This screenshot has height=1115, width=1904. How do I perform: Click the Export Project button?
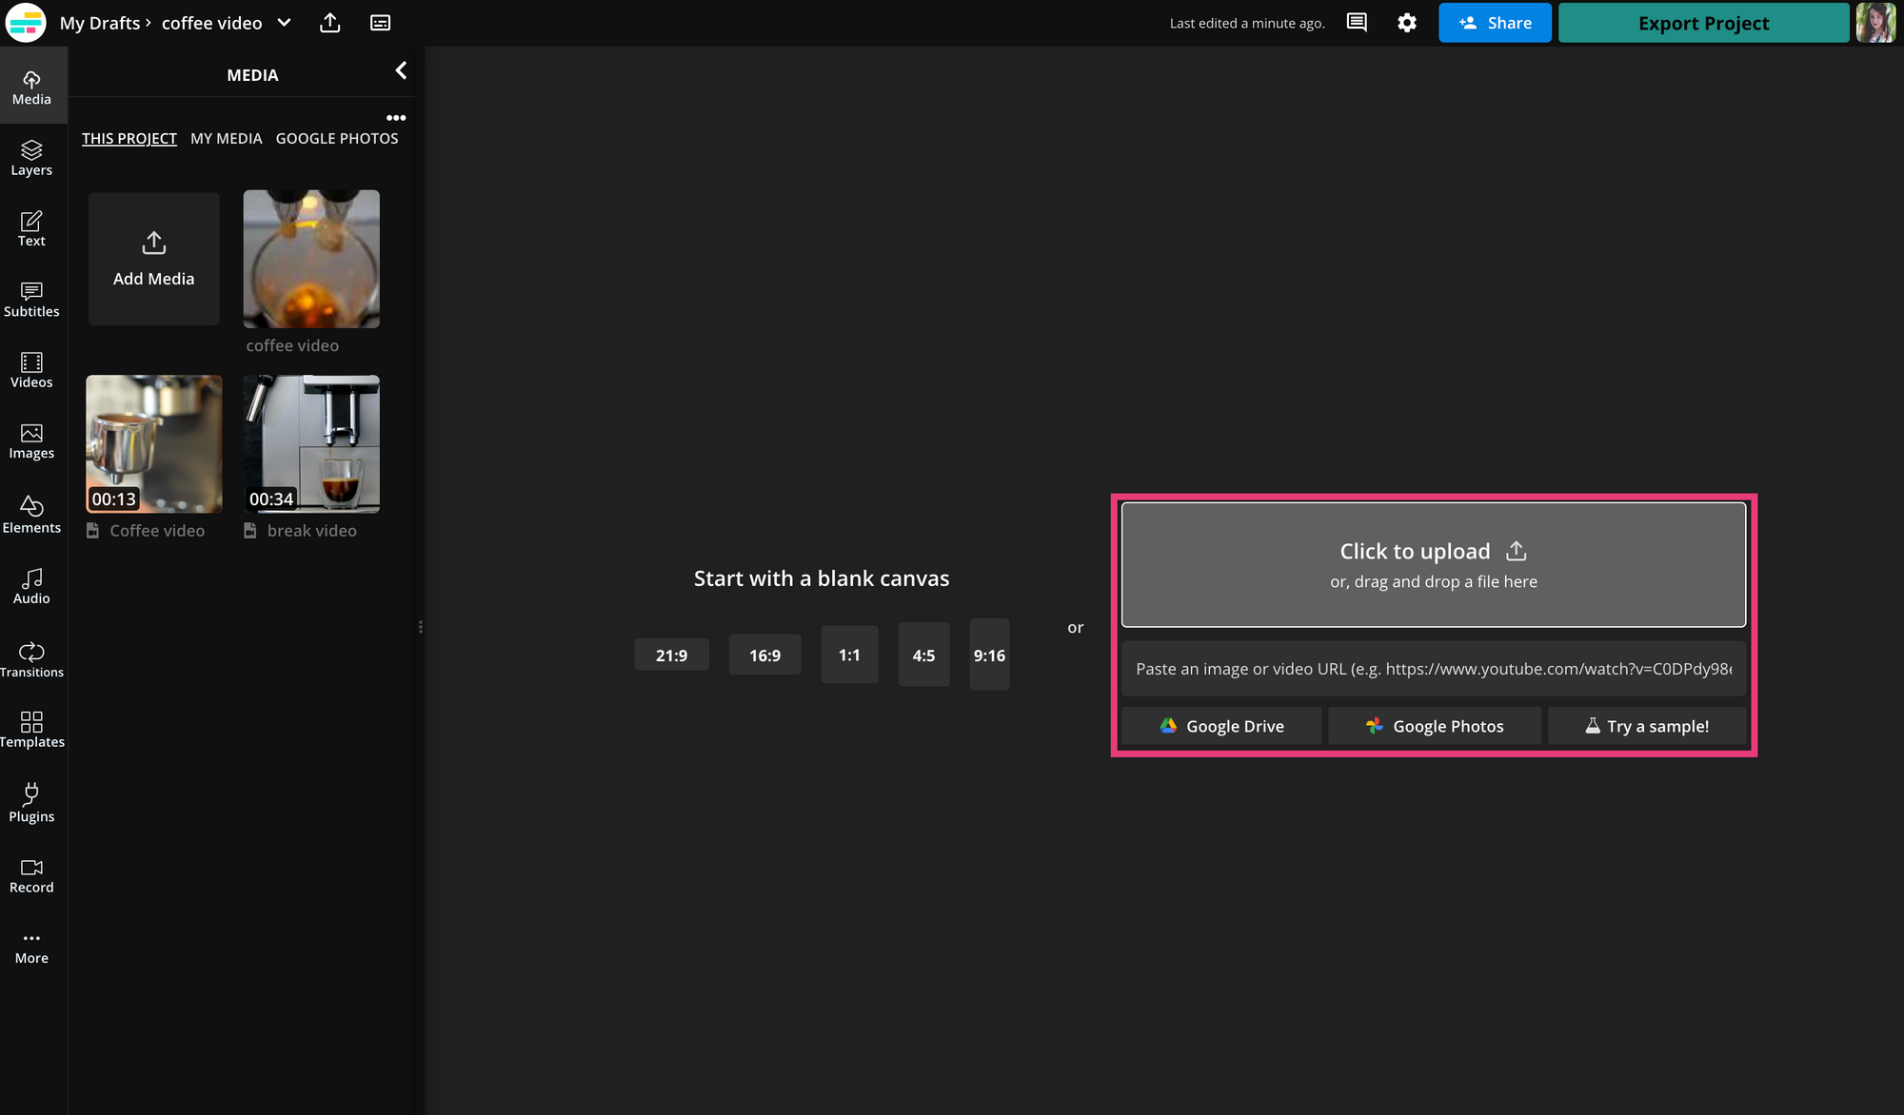point(1703,23)
